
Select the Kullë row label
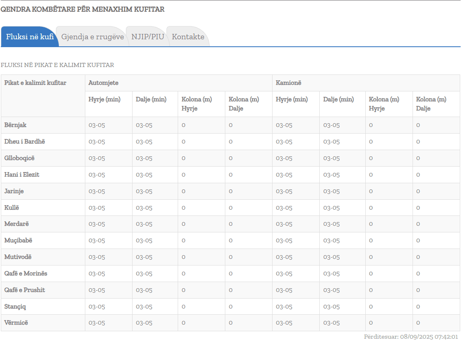click(12, 207)
